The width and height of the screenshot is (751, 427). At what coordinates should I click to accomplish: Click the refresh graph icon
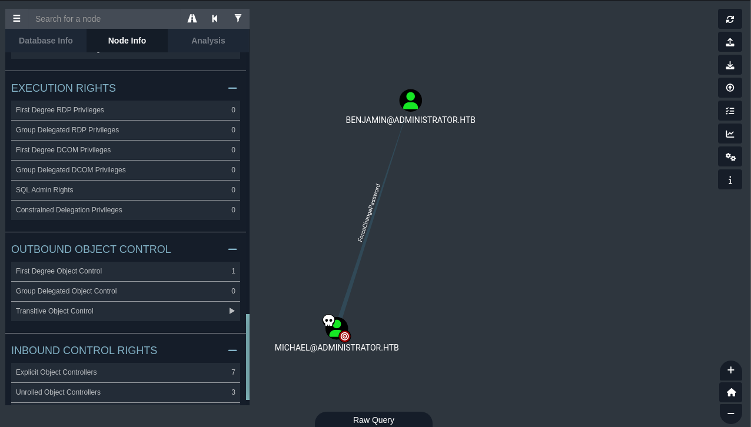pyautogui.click(x=730, y=19)
